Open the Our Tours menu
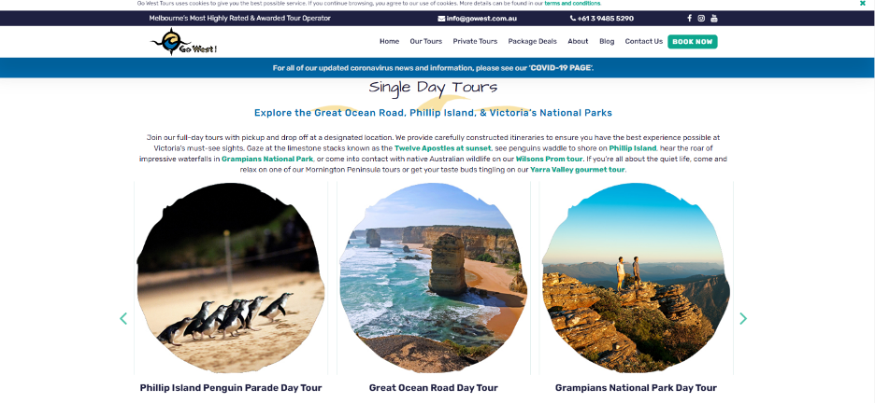 425,41
